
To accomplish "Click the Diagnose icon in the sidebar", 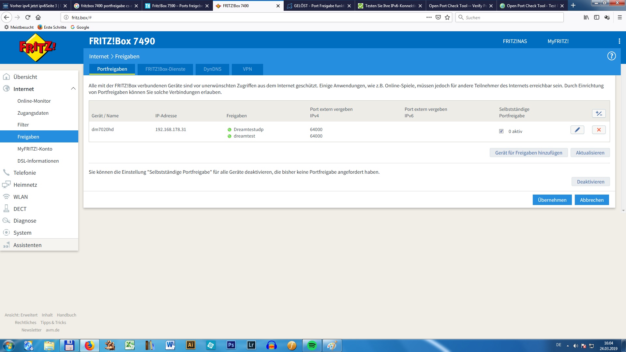I will [x=6, y=221].
